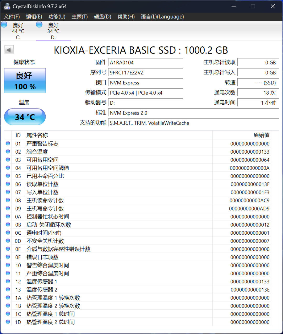Click the interface field NVM Express
Image resolution: width=283 pixels, height=334 pixels.
tap(145, 83)
